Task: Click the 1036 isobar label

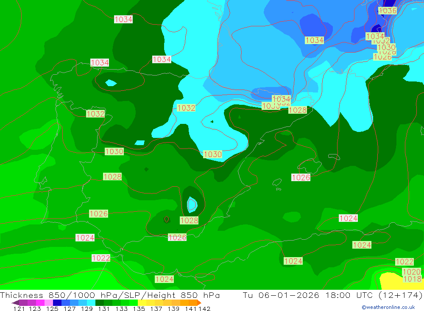Action: (388, 11)
